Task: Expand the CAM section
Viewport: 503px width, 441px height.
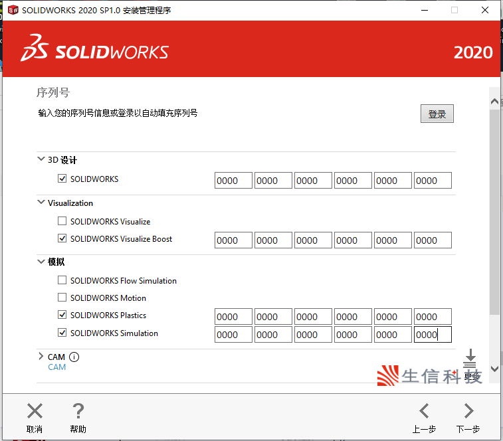Action: click(x=41, y=357)
